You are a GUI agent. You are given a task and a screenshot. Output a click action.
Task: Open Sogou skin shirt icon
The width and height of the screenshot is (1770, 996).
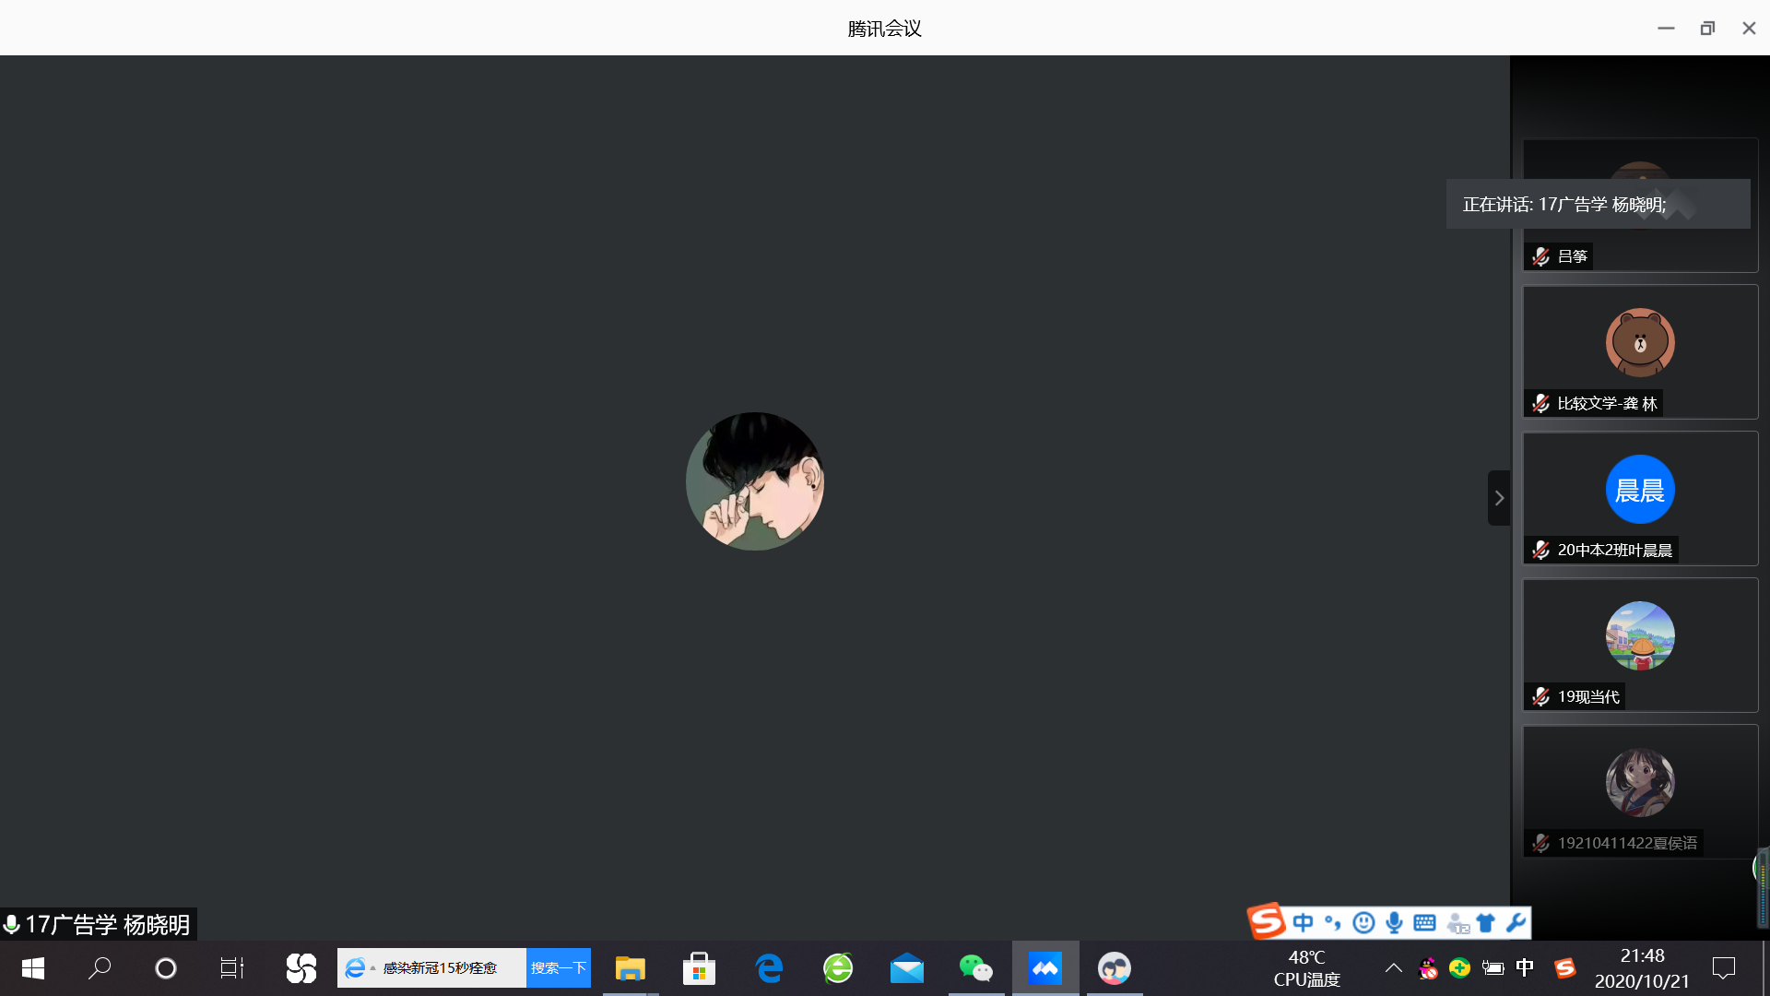(x=1485, y=922)
